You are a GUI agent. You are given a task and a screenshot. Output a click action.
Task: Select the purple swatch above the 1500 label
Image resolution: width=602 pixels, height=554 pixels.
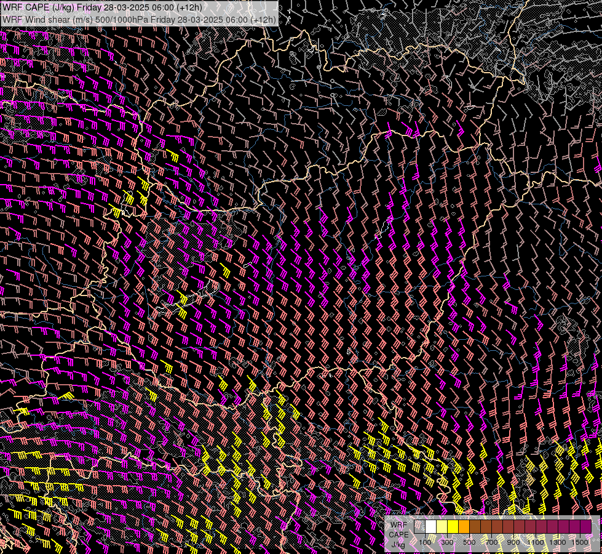pyautogui.click(x=586, y=527)
